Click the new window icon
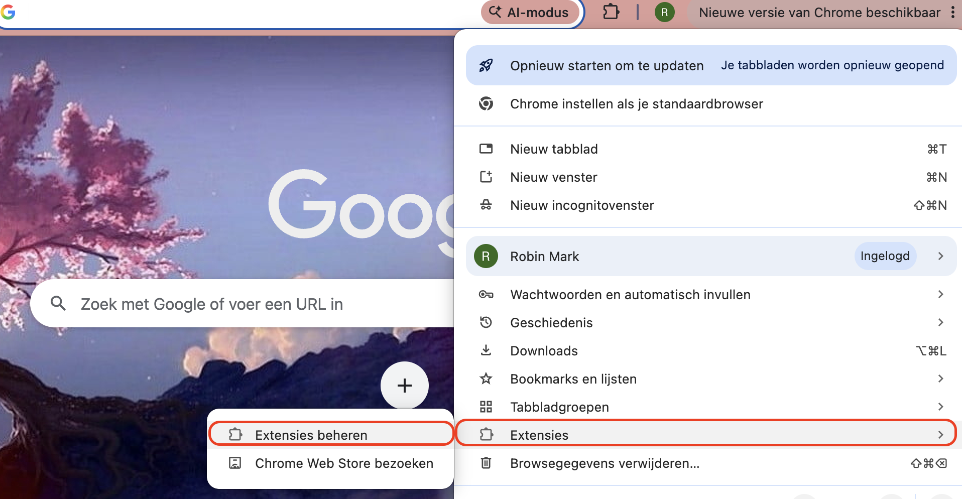Viewport: 962px width, 499px height. [486, 177]
